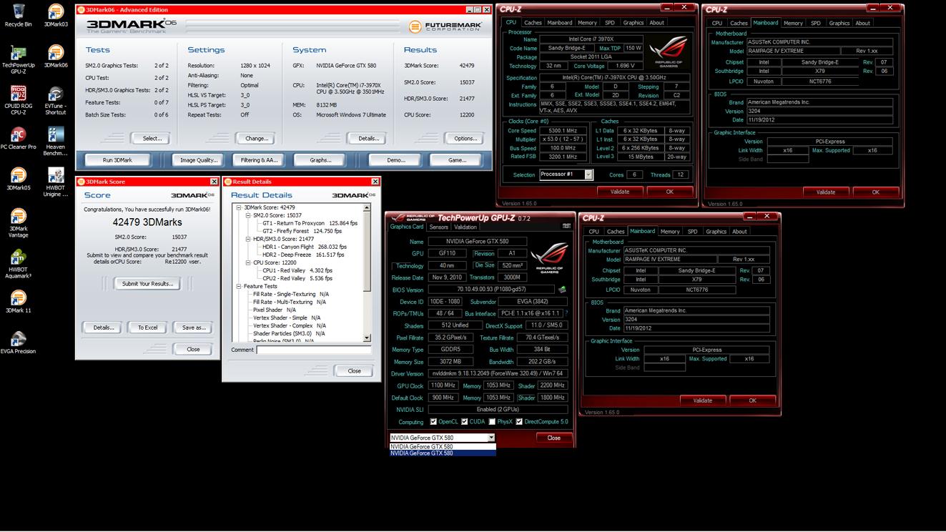Open About tab in CPU-Z processor window
The image size is (946, 532).
coord(656,23)
